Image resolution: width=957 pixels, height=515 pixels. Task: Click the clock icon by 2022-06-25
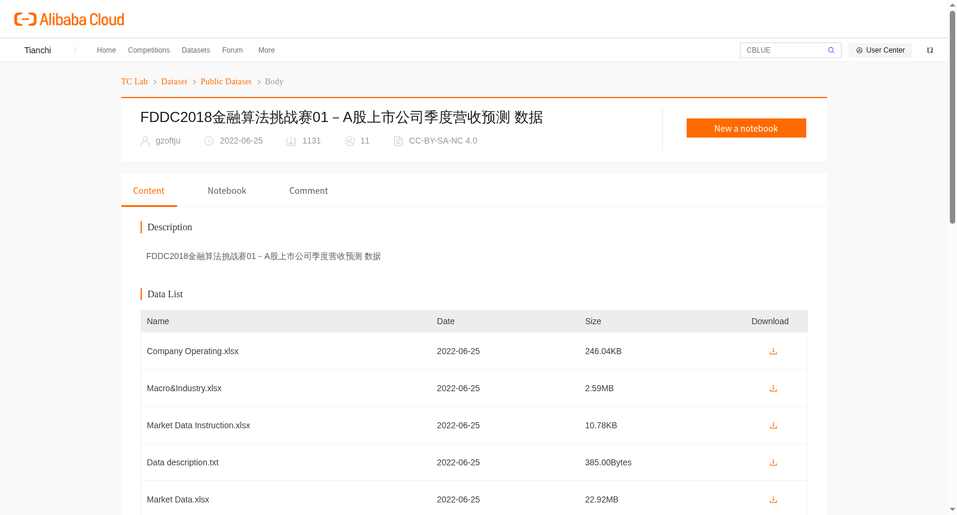coord(209,141)
